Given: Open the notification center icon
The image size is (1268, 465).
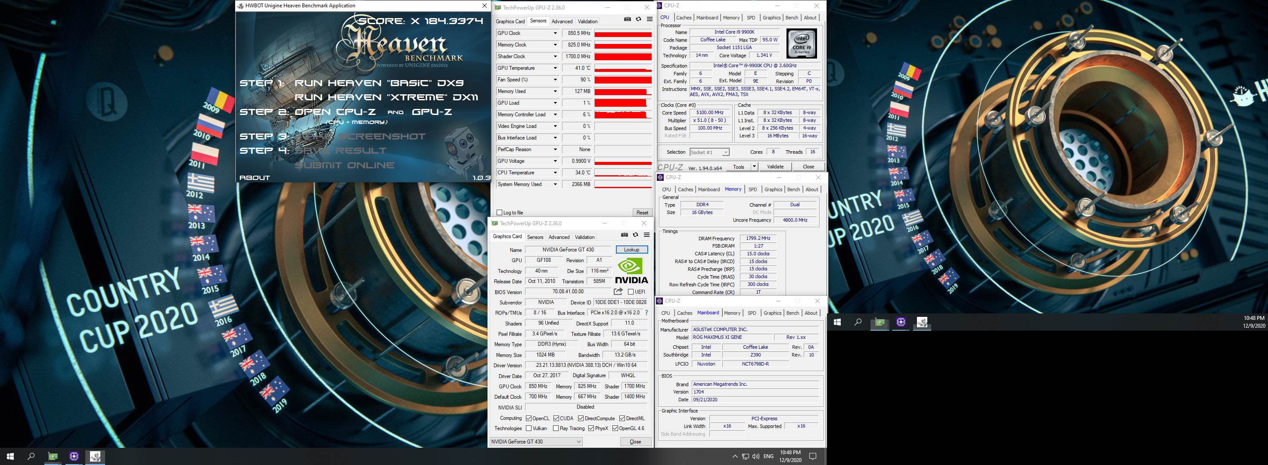Looking at the screenshot, I should click(x=813, y=456).
